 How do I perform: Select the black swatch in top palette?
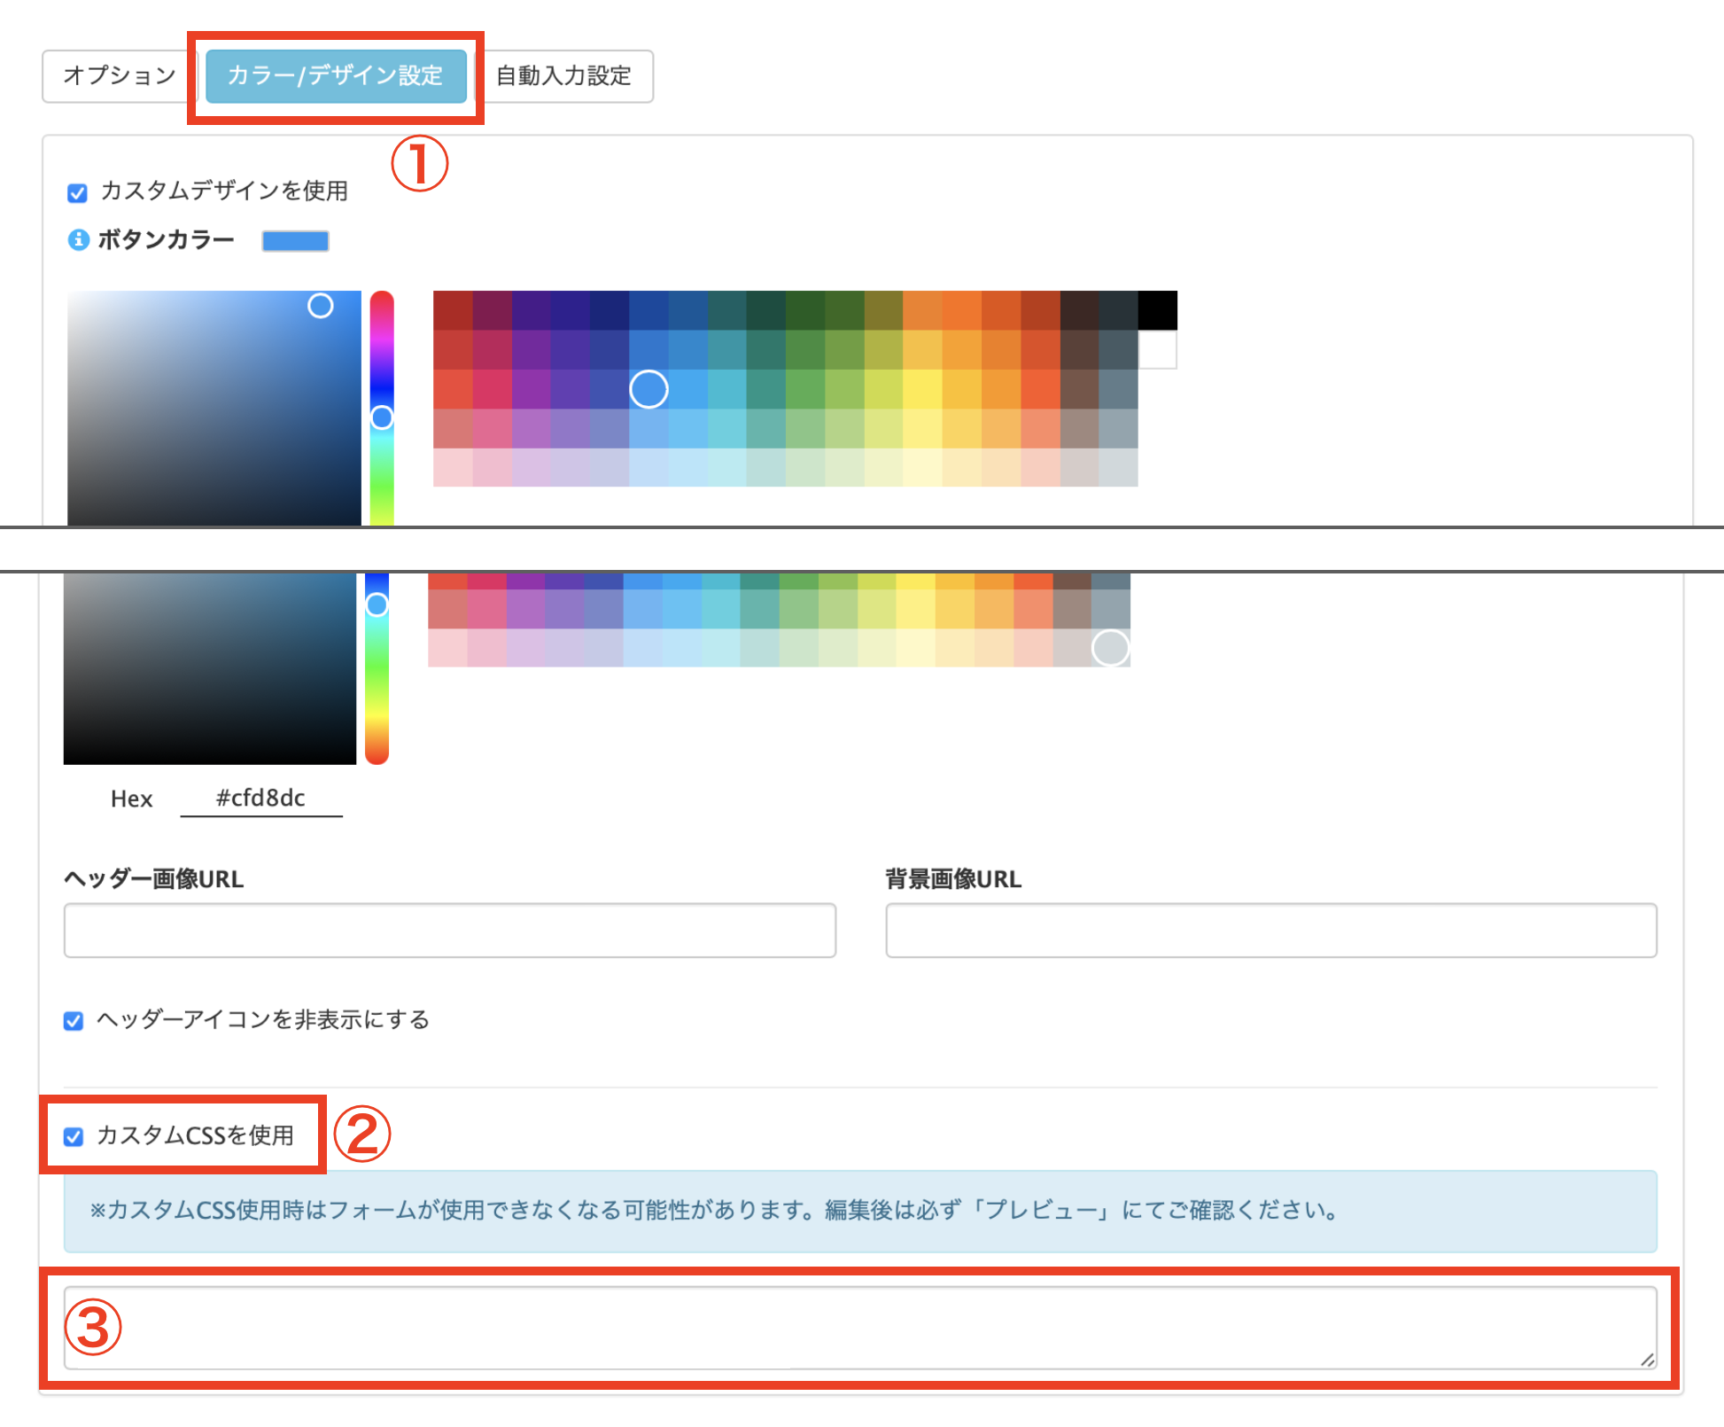[1157, 310]
